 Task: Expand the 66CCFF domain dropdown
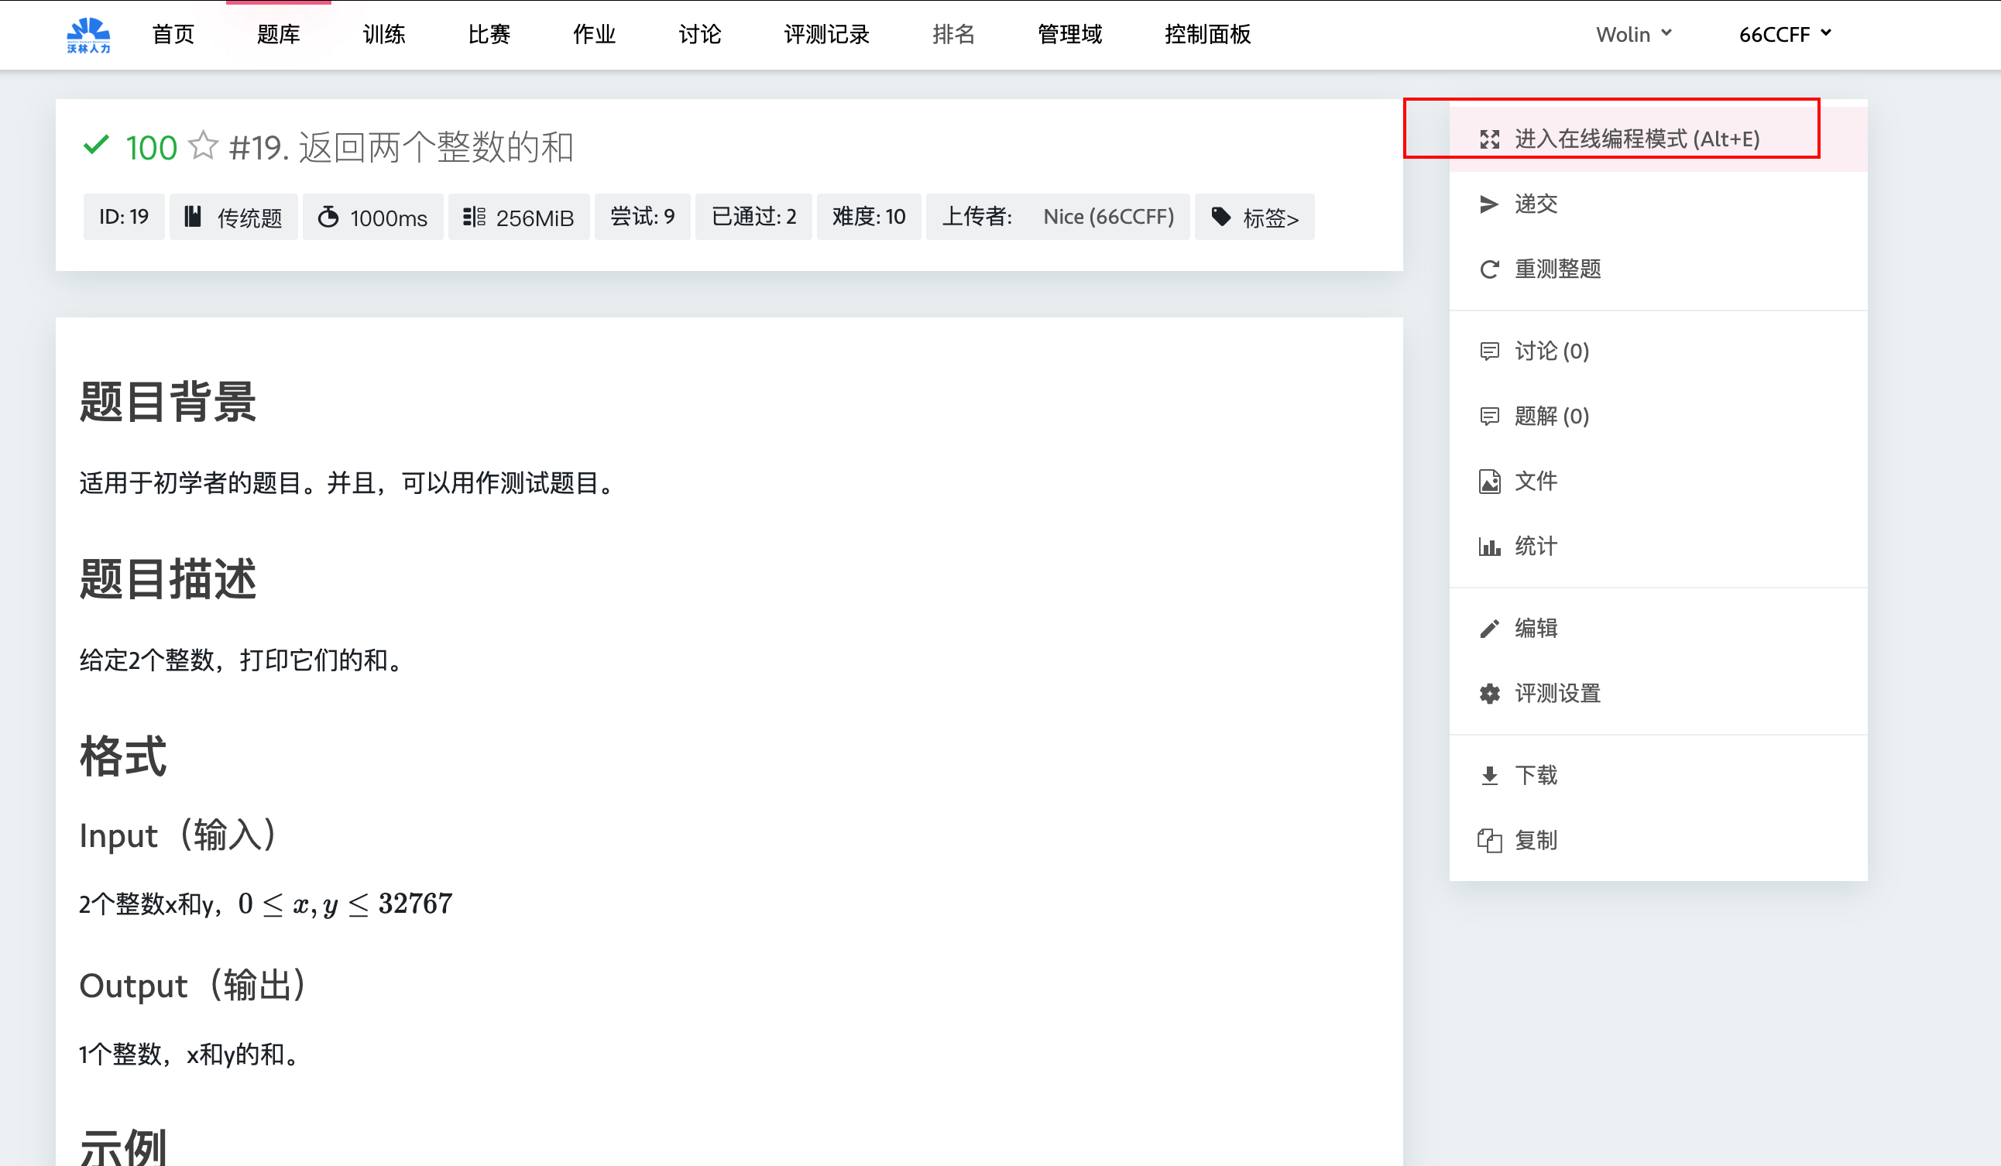click(x=1784, y=35)
